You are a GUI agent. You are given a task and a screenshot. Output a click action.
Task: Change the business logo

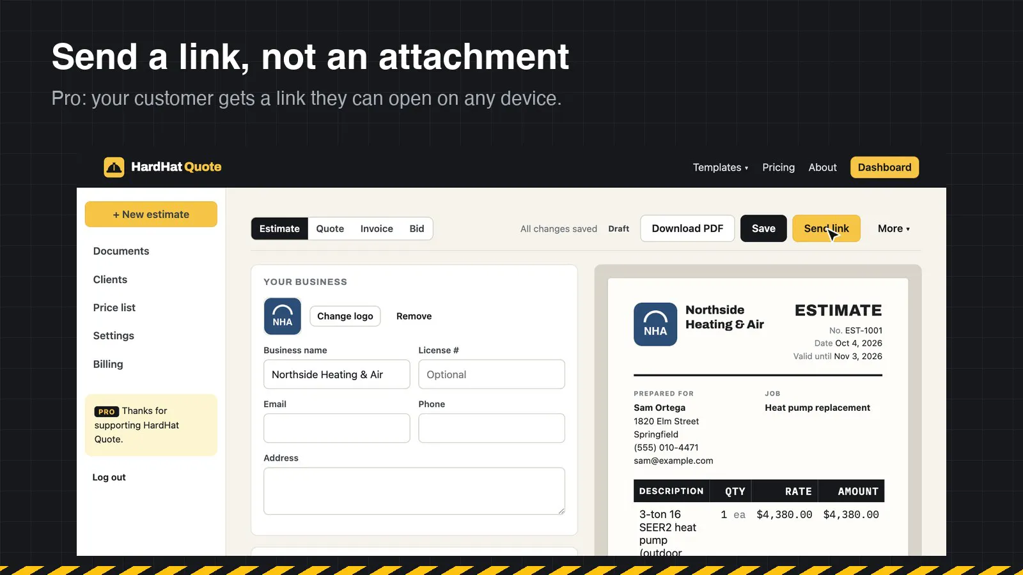pyautogui.click(x=345, y=316)
